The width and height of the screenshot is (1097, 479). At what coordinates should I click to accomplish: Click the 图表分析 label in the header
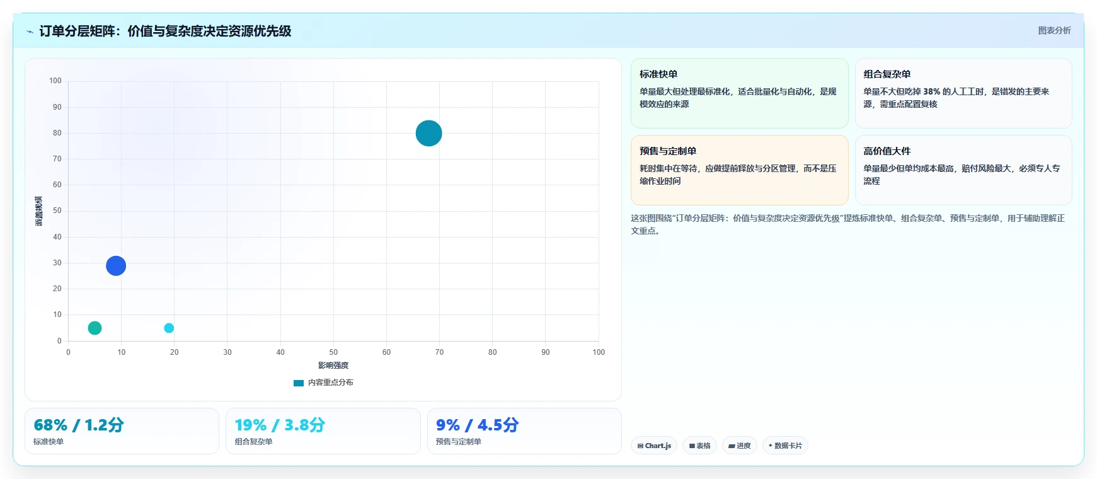(x=1054, y=30)
